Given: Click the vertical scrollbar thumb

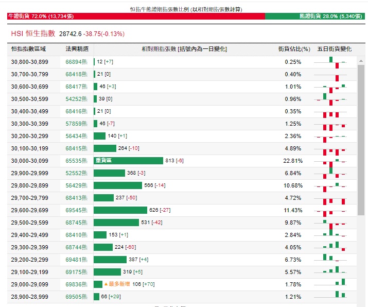Looking at the screenshot, I should coord(361,140).
